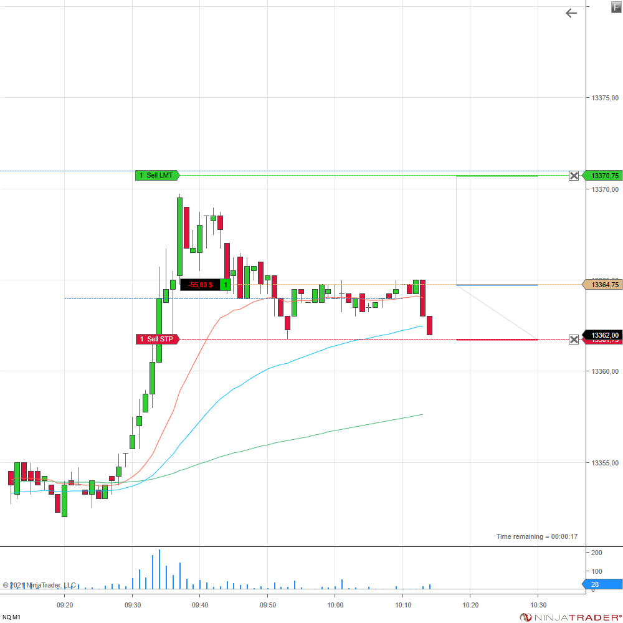Click the 13362,00 black current price marker
623x623 pixels.
click(604, 335)
